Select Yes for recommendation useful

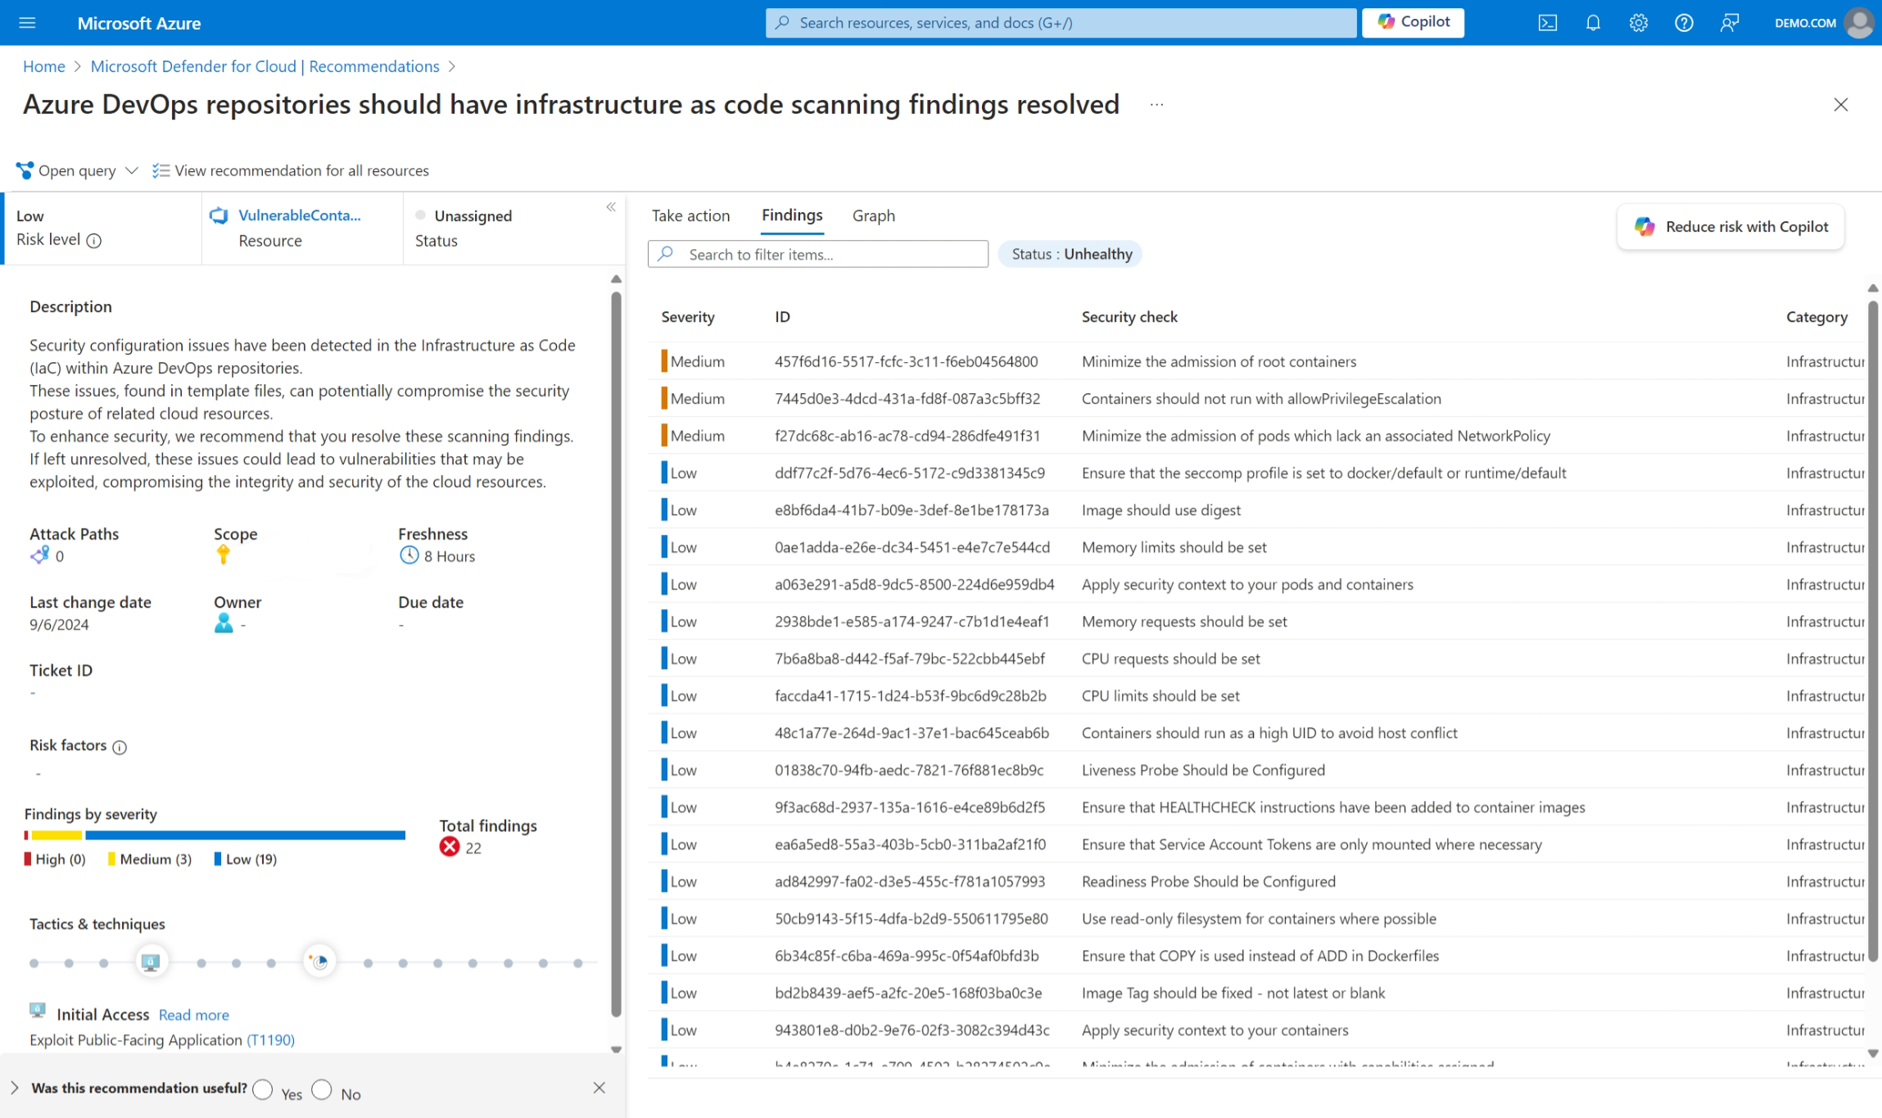point(263,1089)
